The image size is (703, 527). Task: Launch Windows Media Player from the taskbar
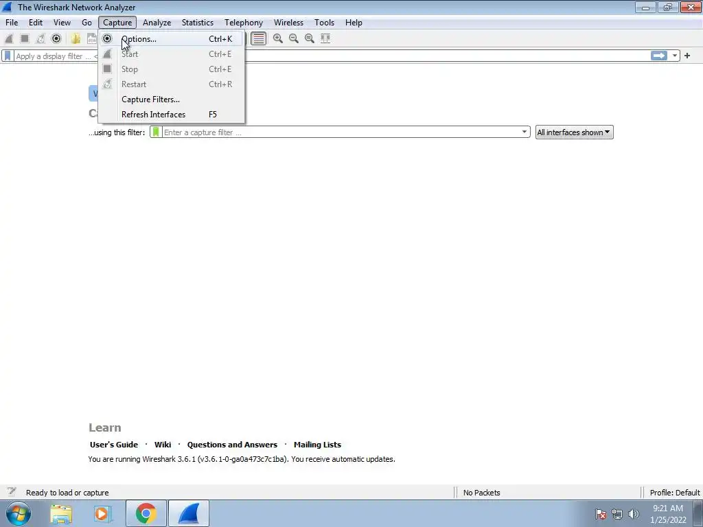(103, 513)
